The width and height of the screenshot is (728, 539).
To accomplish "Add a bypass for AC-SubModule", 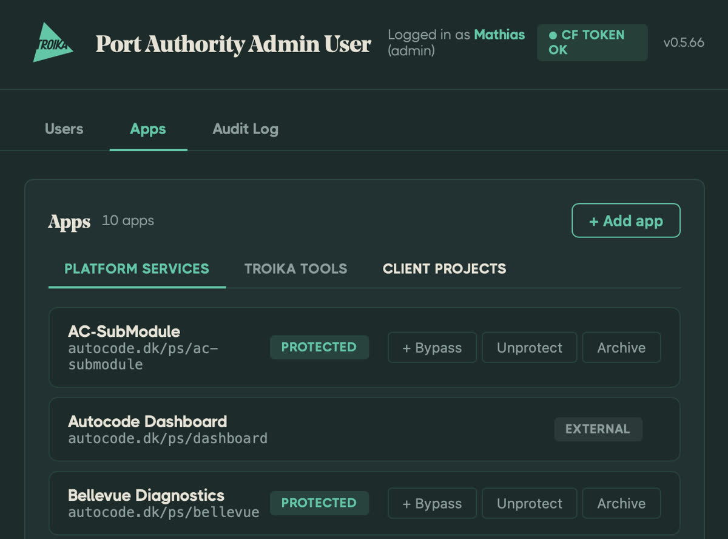I will [x=432, y=347].
